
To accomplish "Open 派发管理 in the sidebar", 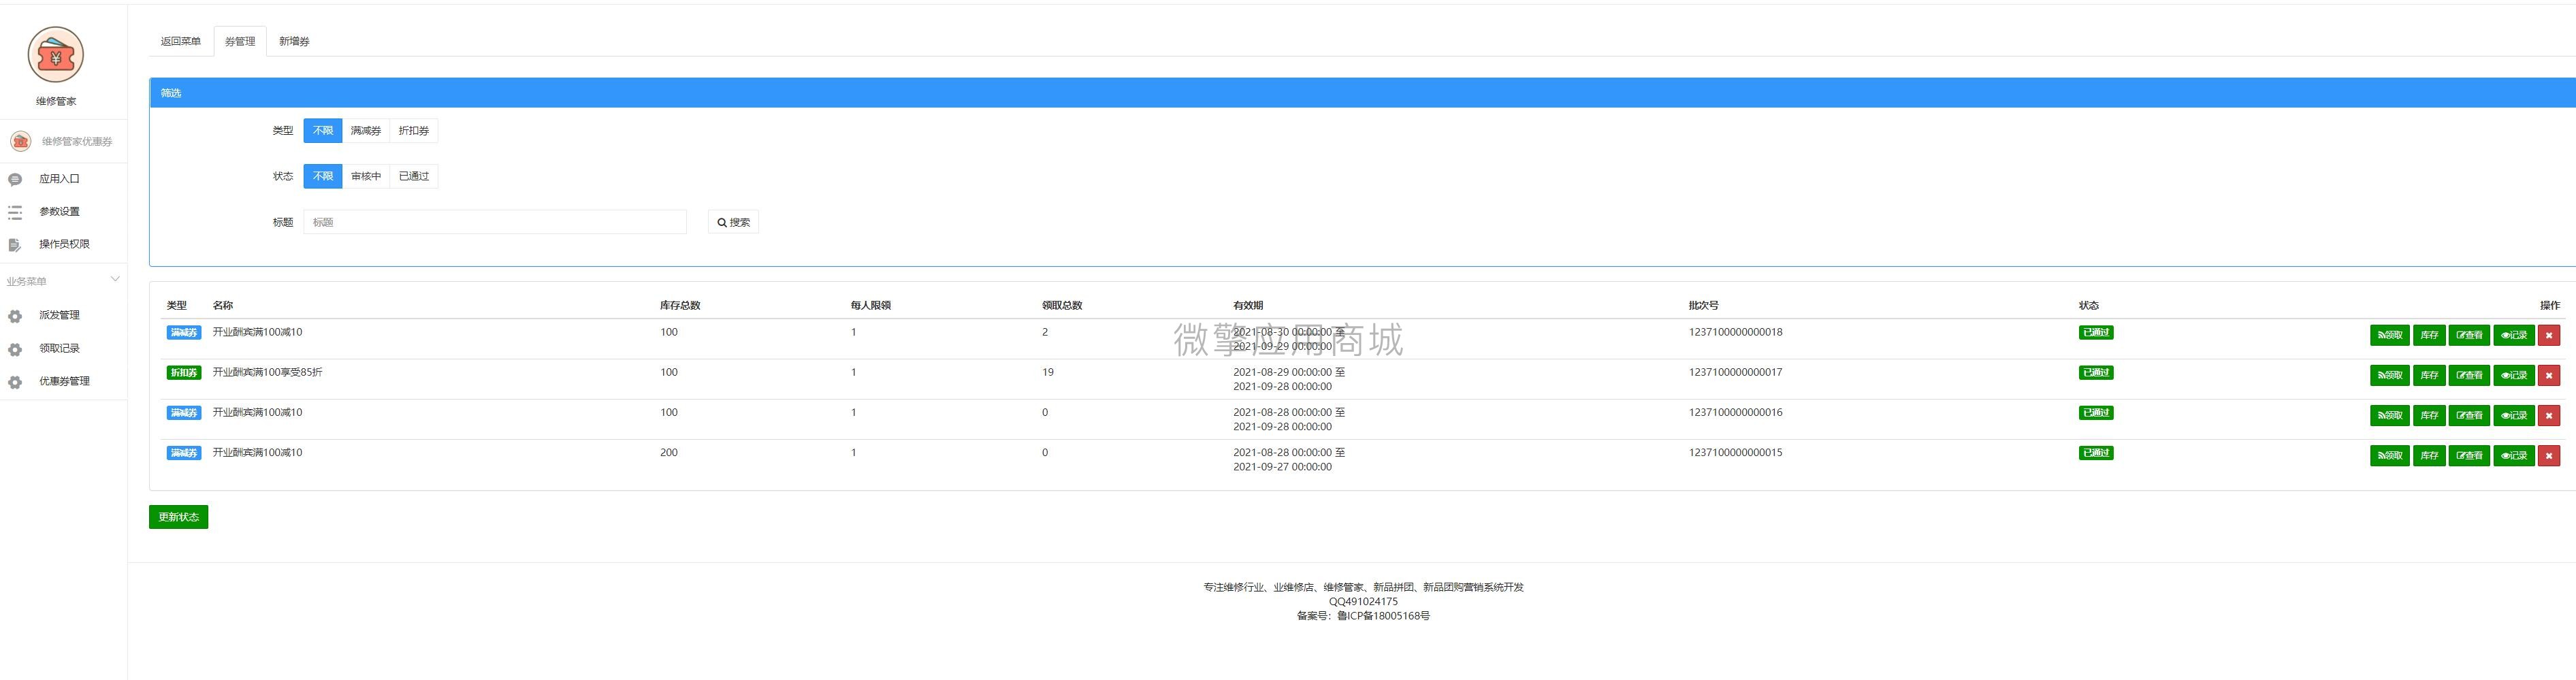I will click(x=59, y=315).
